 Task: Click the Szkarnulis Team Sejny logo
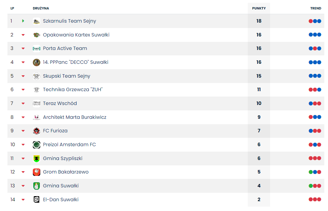coord(37,21)
